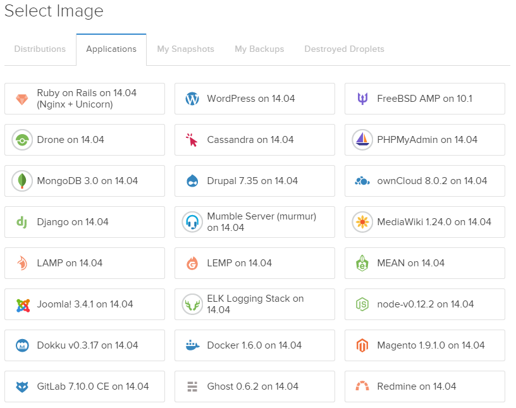Click the node.js hexagon icon
This screenshot has height=408, width=516.
click(362, 304)
